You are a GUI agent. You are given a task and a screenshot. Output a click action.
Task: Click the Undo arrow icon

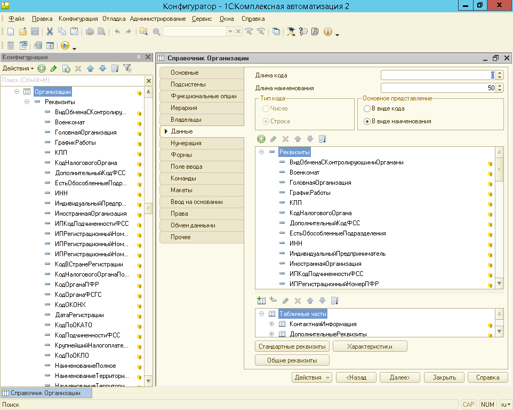(117, 31)
